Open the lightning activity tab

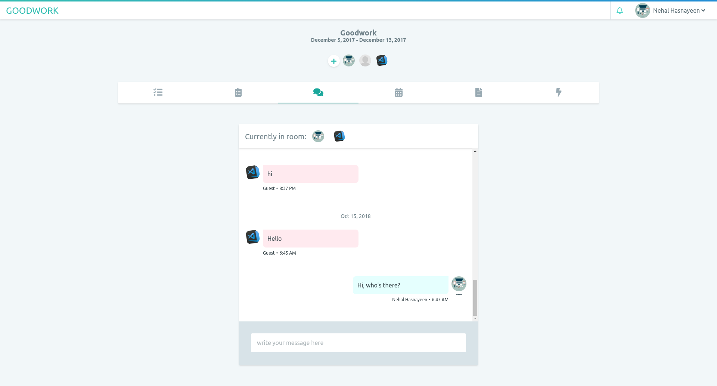point(559,92)
